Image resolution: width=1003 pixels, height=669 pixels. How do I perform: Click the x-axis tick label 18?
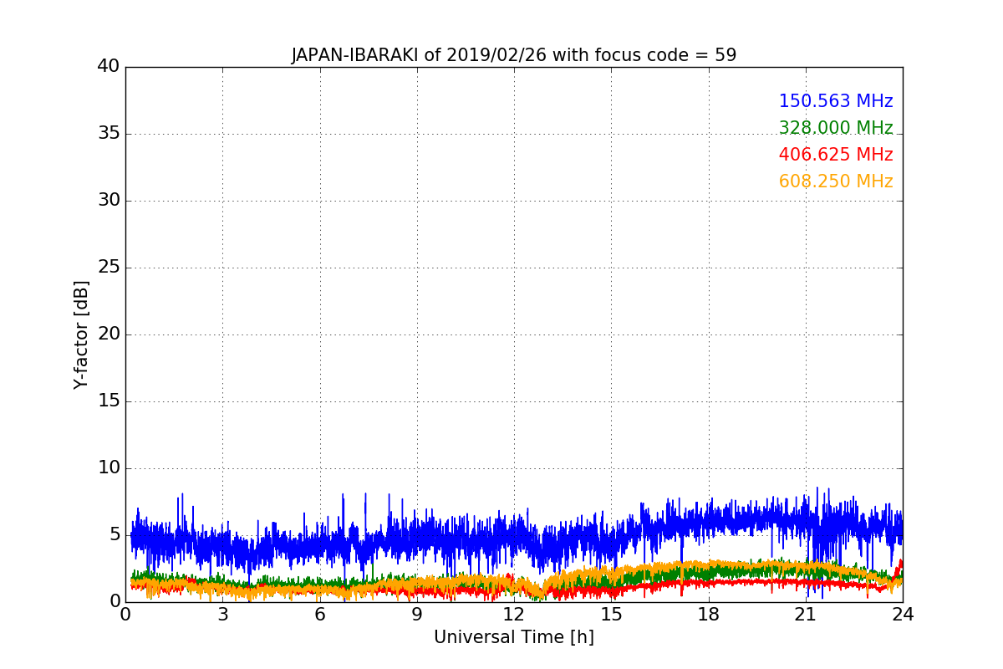(x=709, y=615)
